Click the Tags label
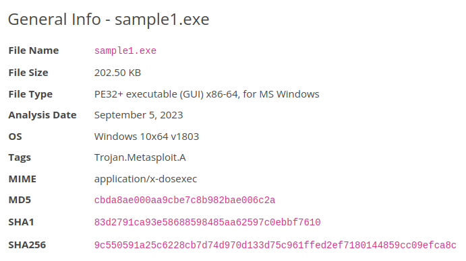This screenshot has height=261, width=466. coord(20,157)
